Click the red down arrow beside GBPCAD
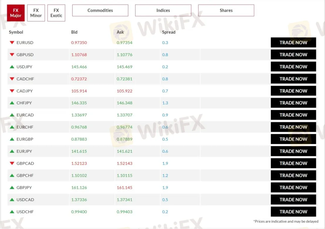The image size is (325, 229). click(x=12, y=163)
